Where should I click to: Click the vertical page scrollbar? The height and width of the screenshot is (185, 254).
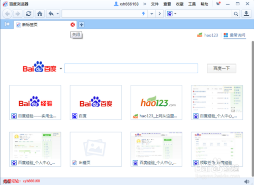pyautogui.click(x=252, y=108)
